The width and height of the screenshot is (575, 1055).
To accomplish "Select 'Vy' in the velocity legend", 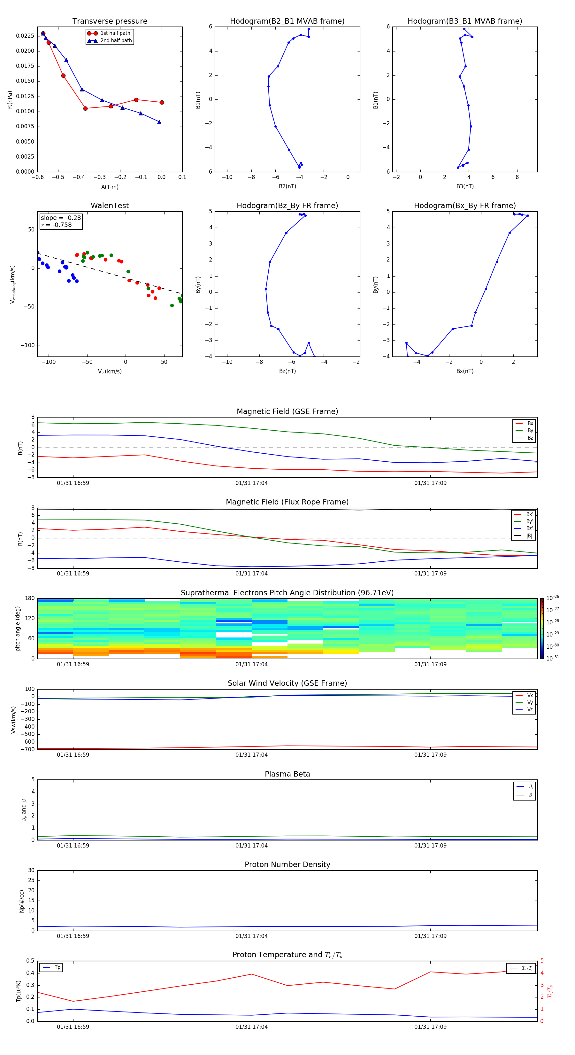I will pyautogui.click(x=524, y=703).
